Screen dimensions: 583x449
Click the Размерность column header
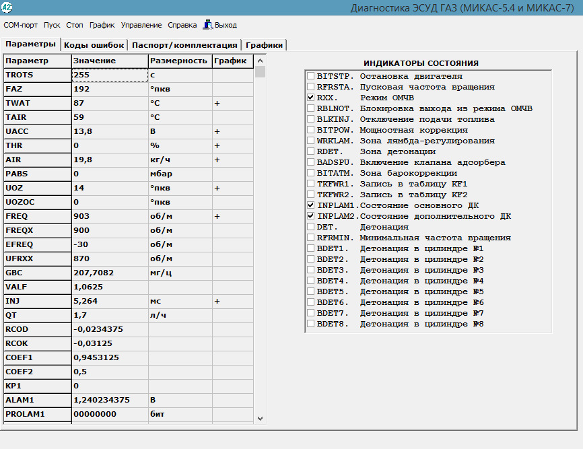click(x=180, y=61)
